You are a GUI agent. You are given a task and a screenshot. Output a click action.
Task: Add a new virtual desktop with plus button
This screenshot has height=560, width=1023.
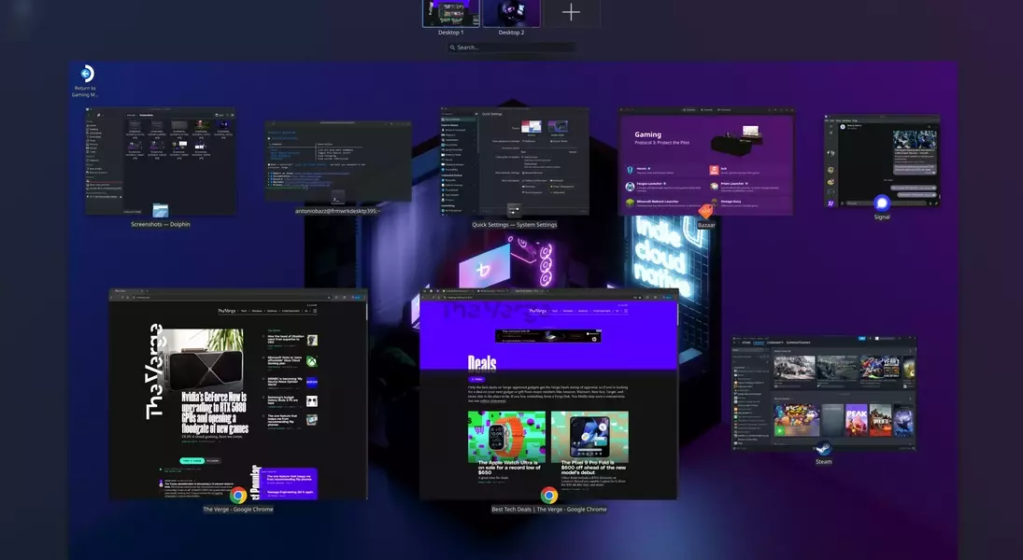[571, 12]
